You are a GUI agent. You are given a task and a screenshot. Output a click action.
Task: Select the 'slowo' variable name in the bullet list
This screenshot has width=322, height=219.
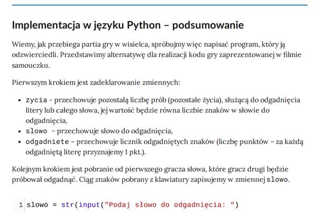(x=36, y=131)
